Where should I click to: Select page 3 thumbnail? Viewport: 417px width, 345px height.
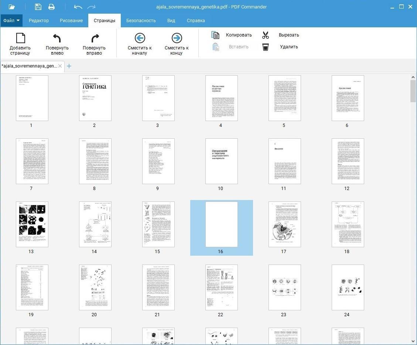tap(158, 98)
